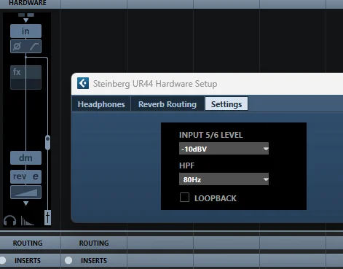Expand the first INSERTS section header
This screenshot has width=343, height=269.
click(28, 260)
